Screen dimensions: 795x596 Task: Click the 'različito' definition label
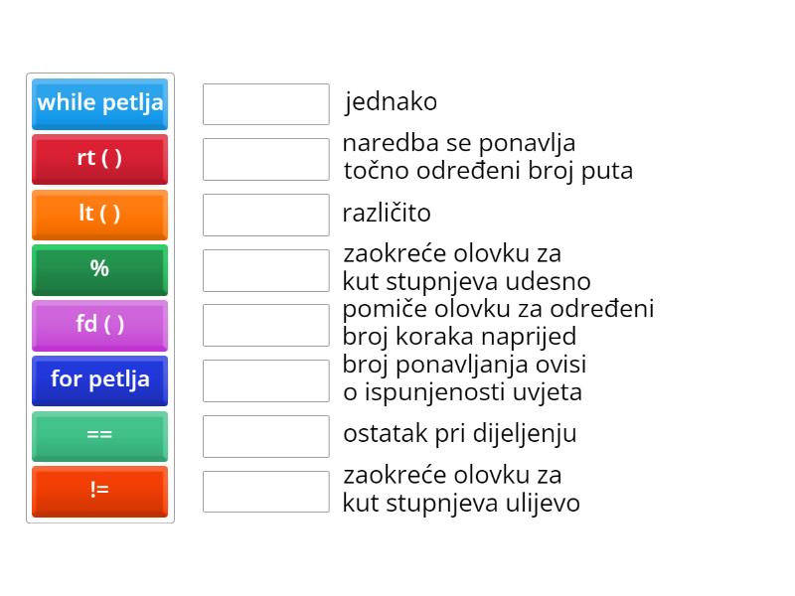(387, 214)
